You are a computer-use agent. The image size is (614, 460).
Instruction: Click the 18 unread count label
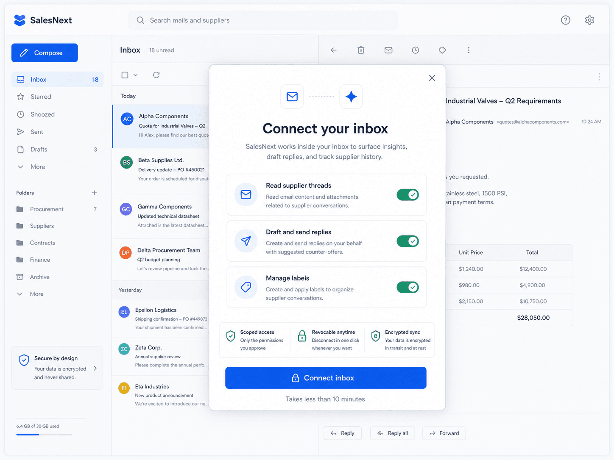(x=162, y=50)
